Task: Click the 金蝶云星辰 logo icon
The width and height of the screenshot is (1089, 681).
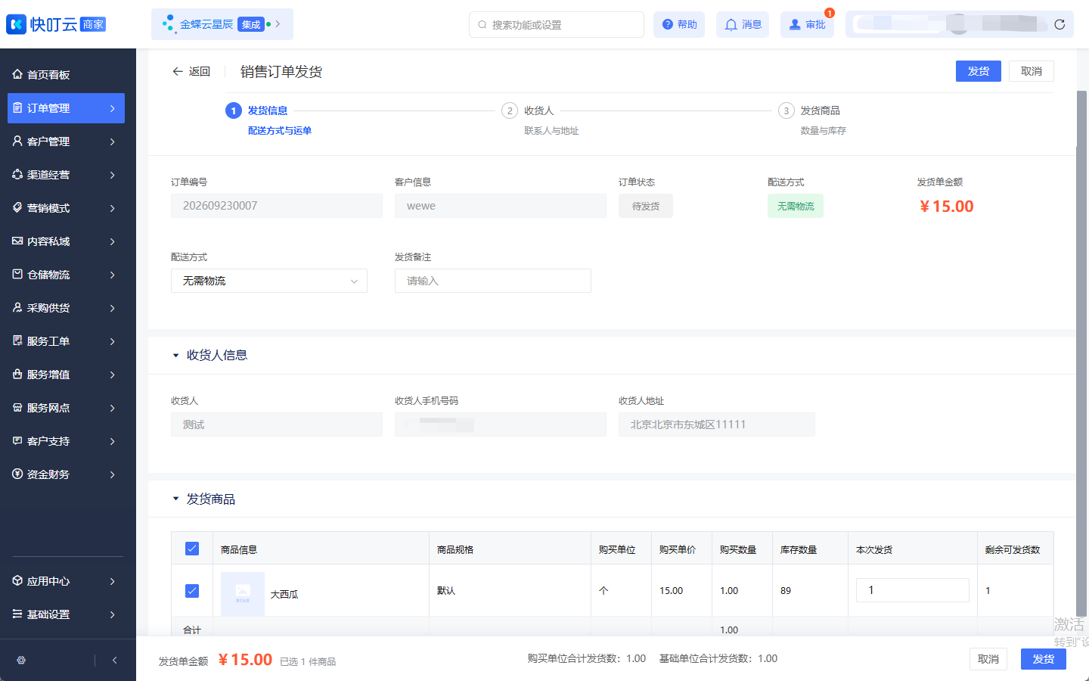Action: 169,24
